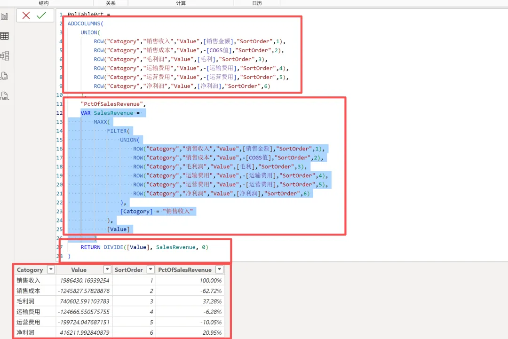Click the "PctOfSalesRevenue" string on line 11
The height and width of the screenshot is (339, 508).
pos(113,104)
